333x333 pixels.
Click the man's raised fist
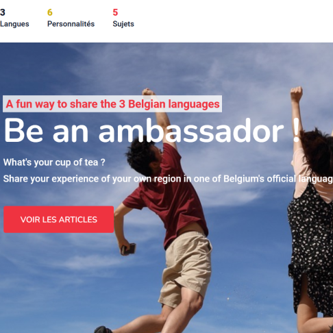tap(148, 92)
